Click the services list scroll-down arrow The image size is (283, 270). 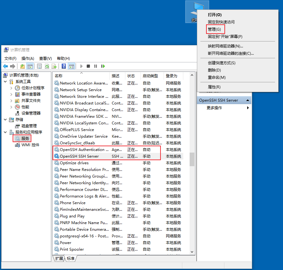[192, 252]
